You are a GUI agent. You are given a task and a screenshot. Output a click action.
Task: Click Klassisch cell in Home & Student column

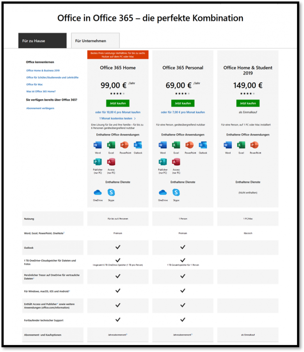248,233
